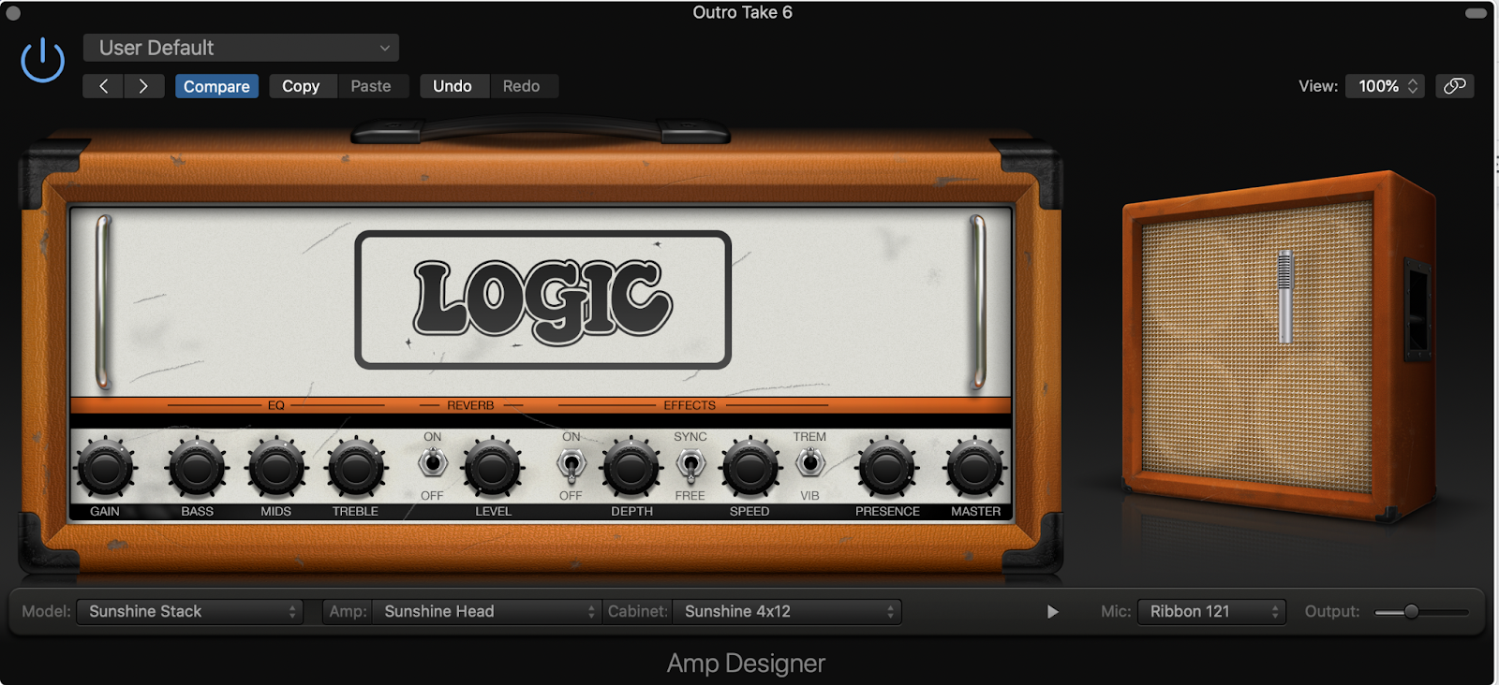Toggle the plug-in power button

coord(43,61)
